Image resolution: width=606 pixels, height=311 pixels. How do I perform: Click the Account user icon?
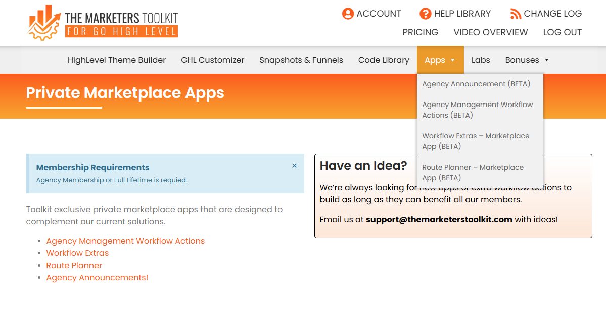(x=348, y=14)
